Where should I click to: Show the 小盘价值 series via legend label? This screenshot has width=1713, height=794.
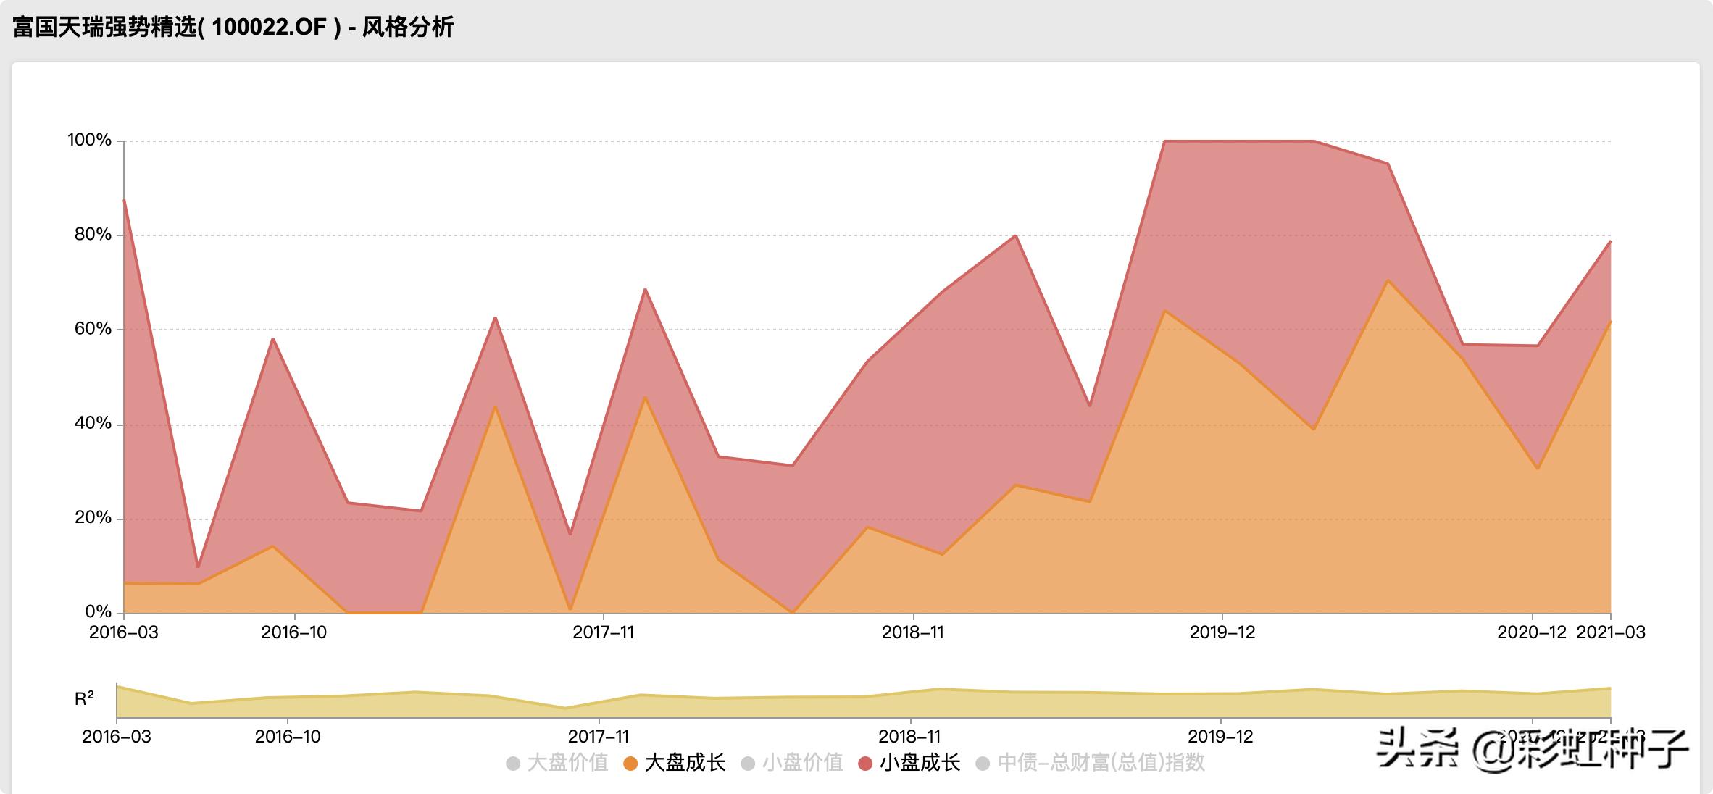pyautogui.click(x=802, y=763)
